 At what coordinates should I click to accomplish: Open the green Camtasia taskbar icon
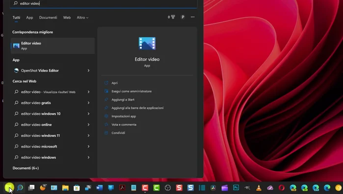[157, 188]
